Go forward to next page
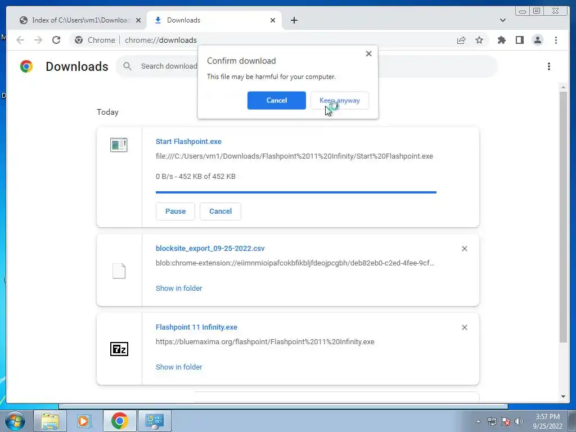 click(x=38, y=40)
